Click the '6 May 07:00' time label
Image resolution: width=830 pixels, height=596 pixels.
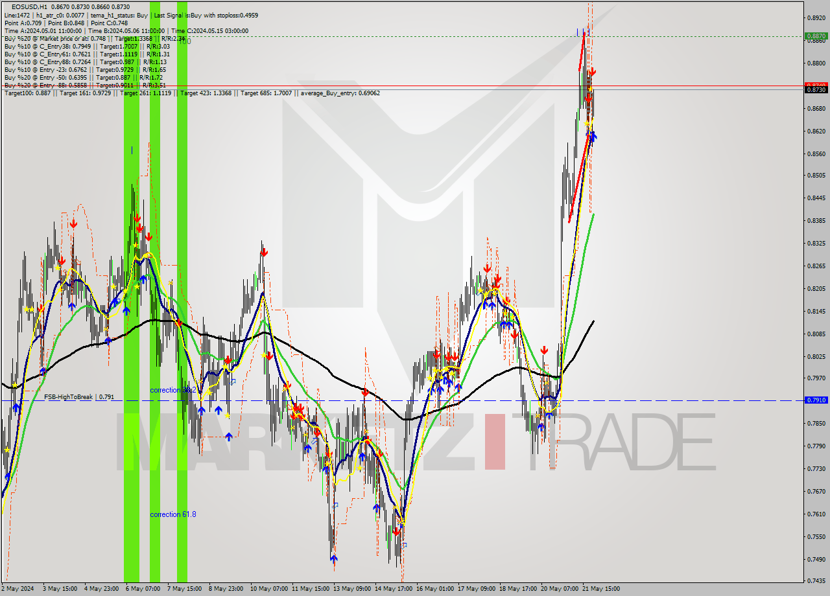point(143,589)
